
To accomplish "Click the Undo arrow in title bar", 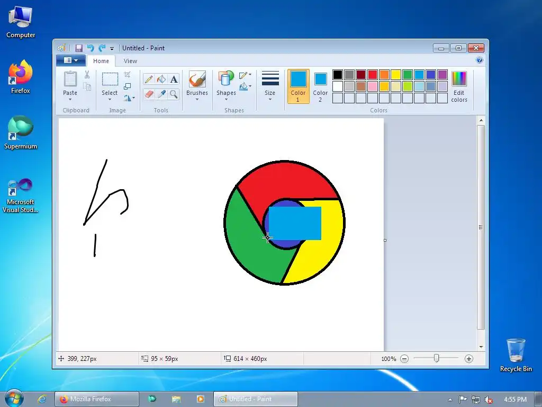I will point(91,48).
